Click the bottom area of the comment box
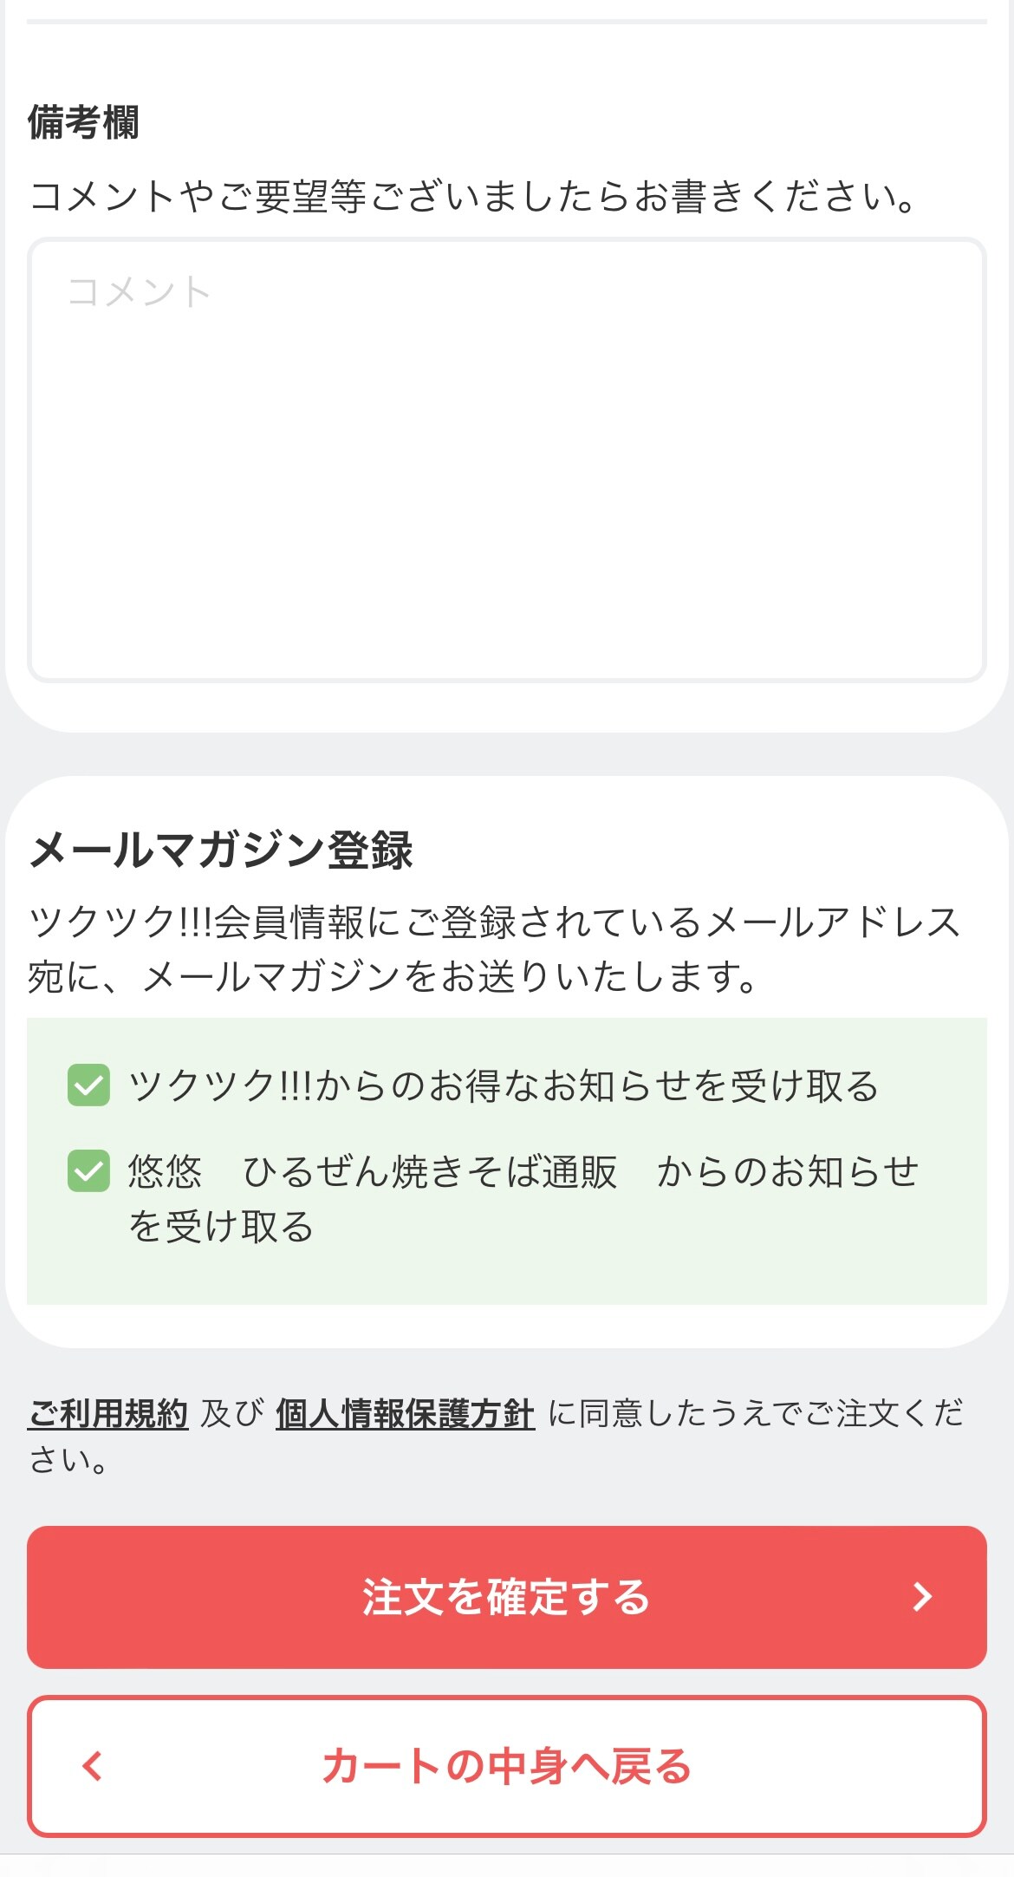The width and height of the screenshot is (1014, 1877). pos(507,642)
